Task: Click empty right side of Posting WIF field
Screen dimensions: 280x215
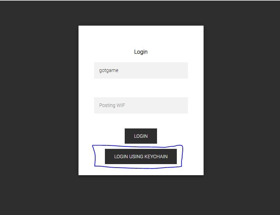Action: [x=161, y=105]
